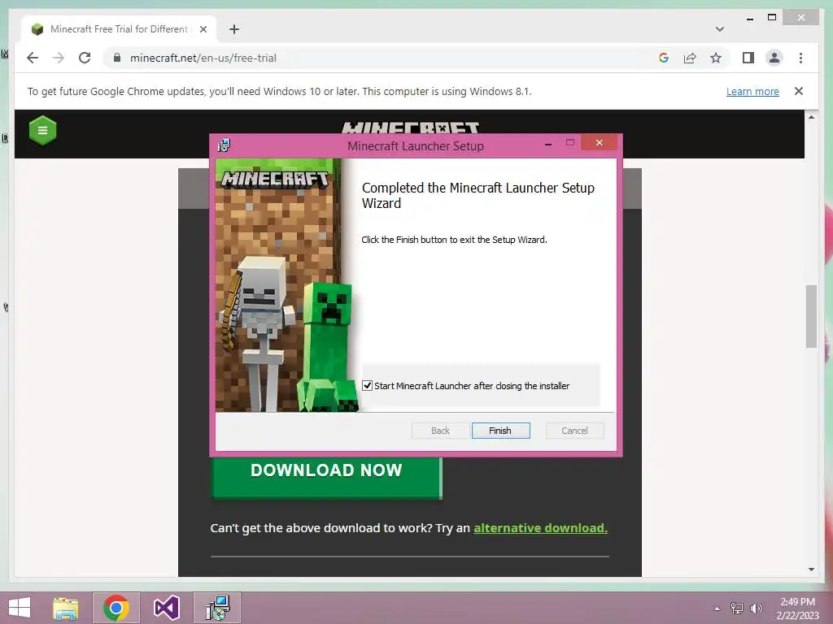833x624 pixels.
Task: Open network status tray icon
Action: 736,608
